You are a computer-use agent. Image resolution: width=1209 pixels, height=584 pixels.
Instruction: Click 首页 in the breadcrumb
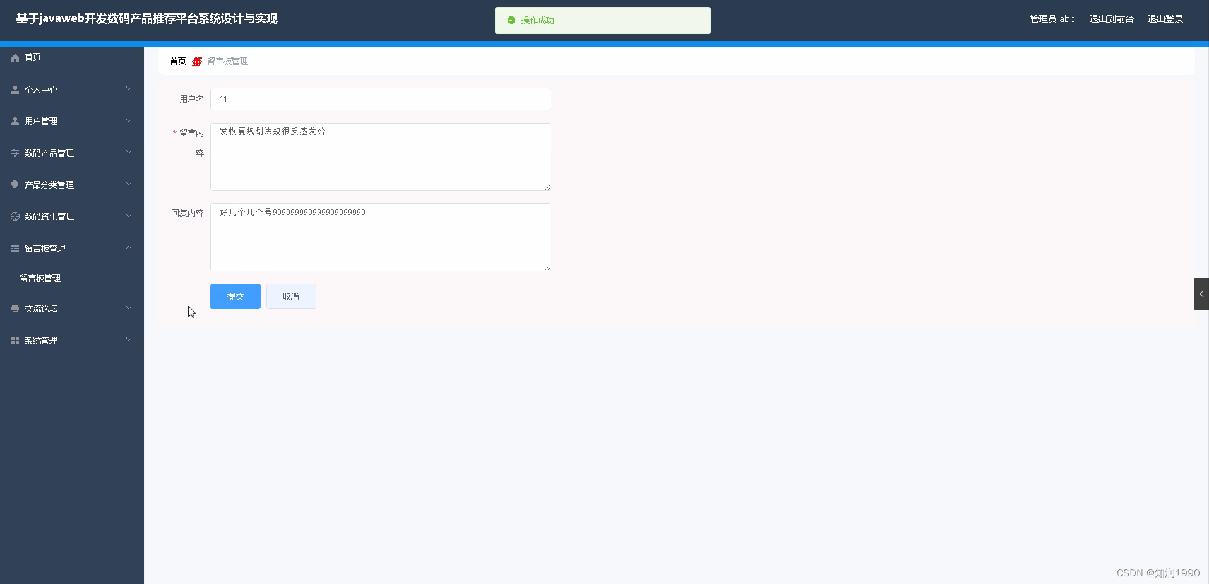pyautogui.click(x=177, y=61)
